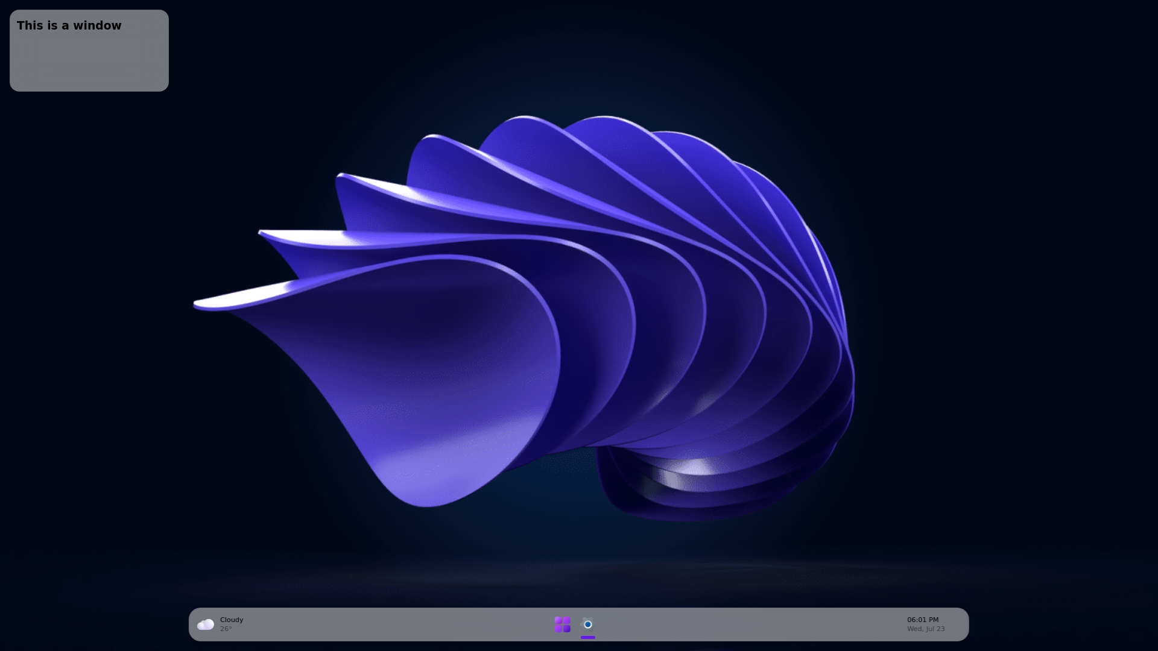1158x651 pixels.
Task: Open the Settings gear app in taskbar
Action: point(587,624)
